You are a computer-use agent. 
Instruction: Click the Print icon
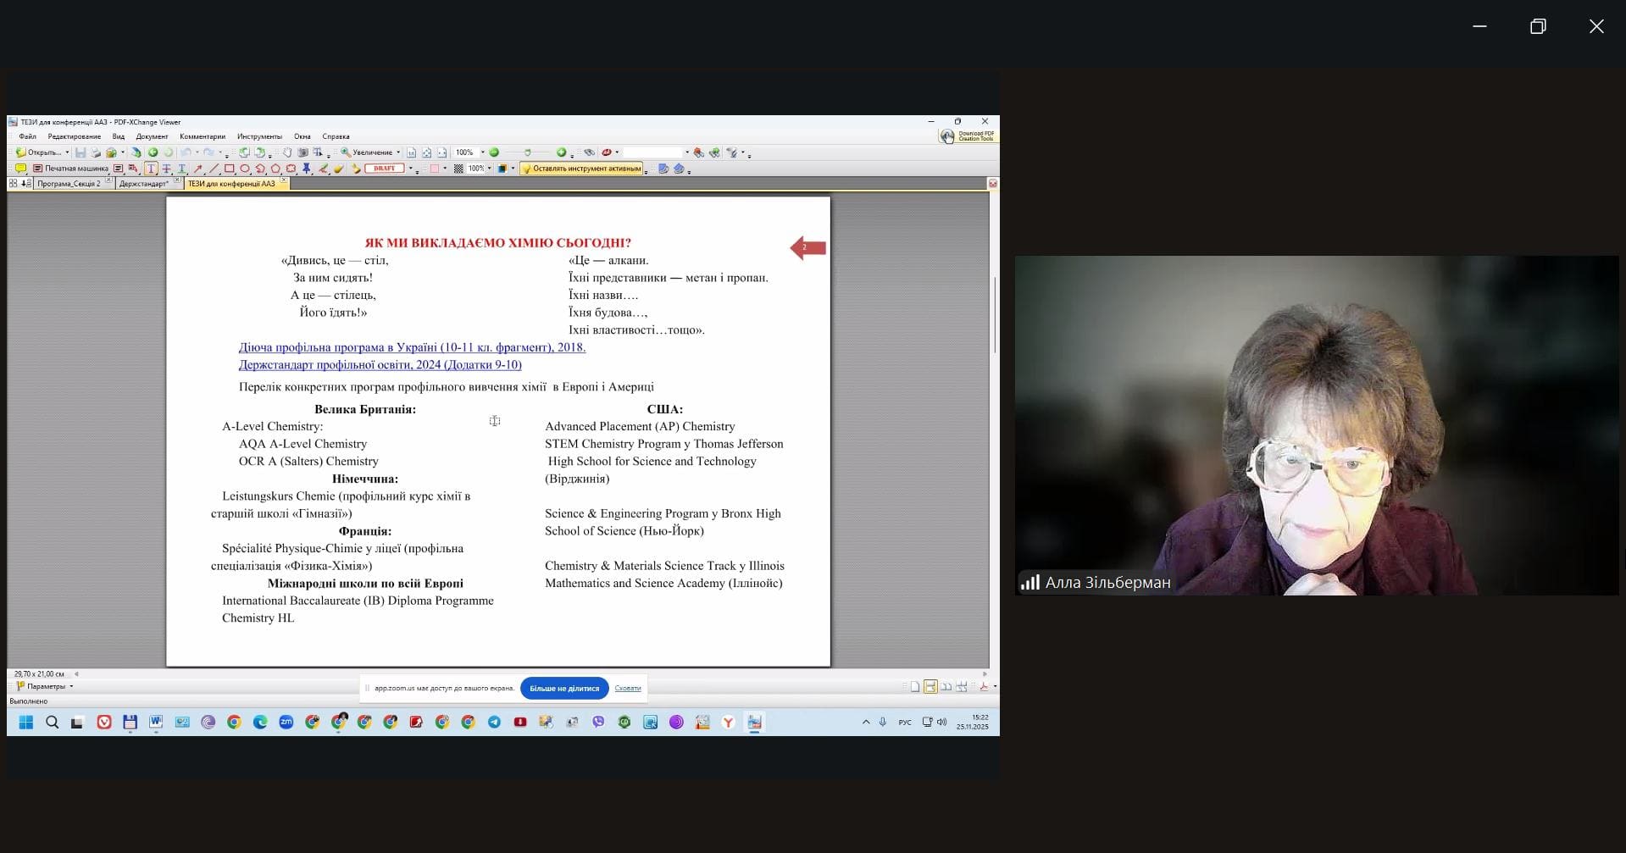click(x=96, y=152)
